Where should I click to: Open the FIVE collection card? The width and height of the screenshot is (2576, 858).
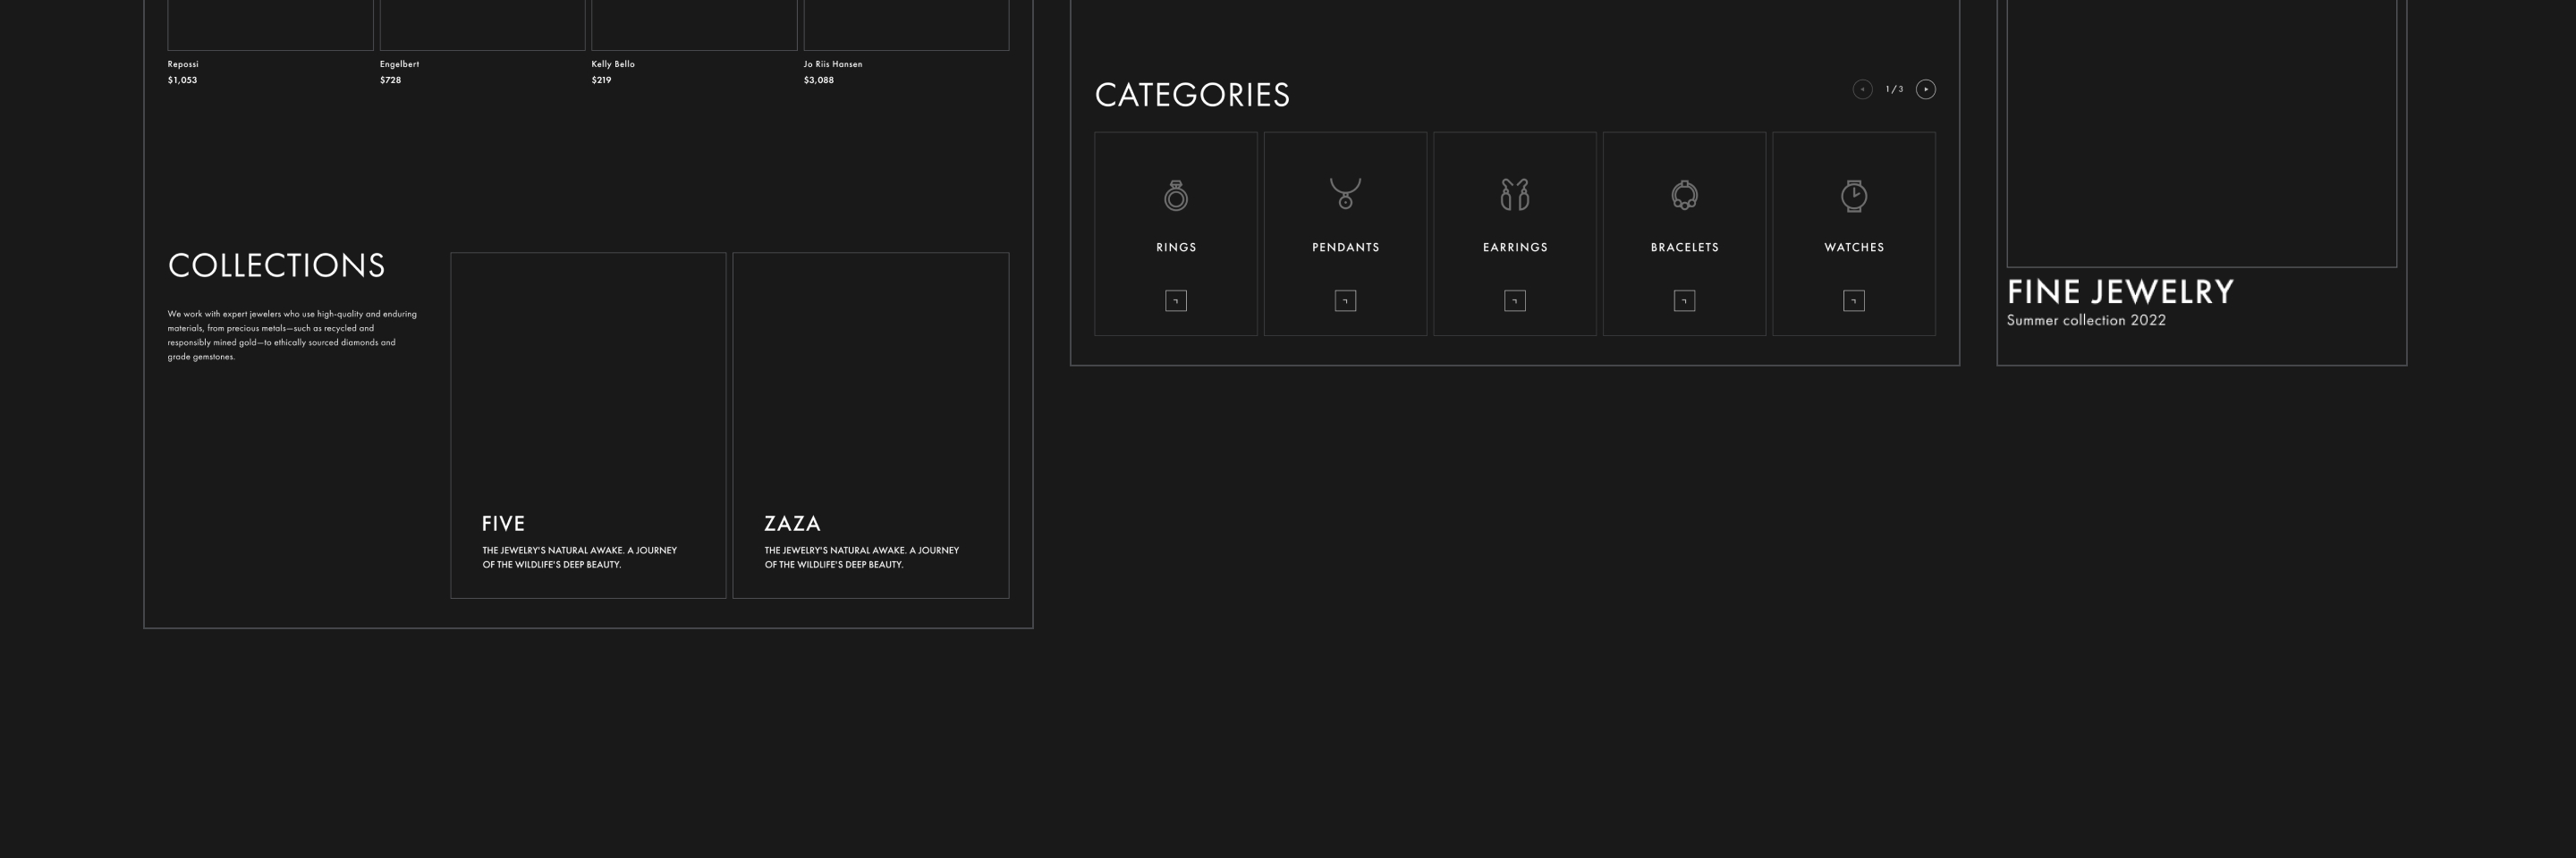tap(588, 425)
